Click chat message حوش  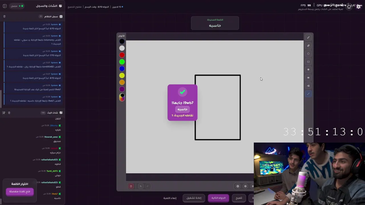coord(58,175)
